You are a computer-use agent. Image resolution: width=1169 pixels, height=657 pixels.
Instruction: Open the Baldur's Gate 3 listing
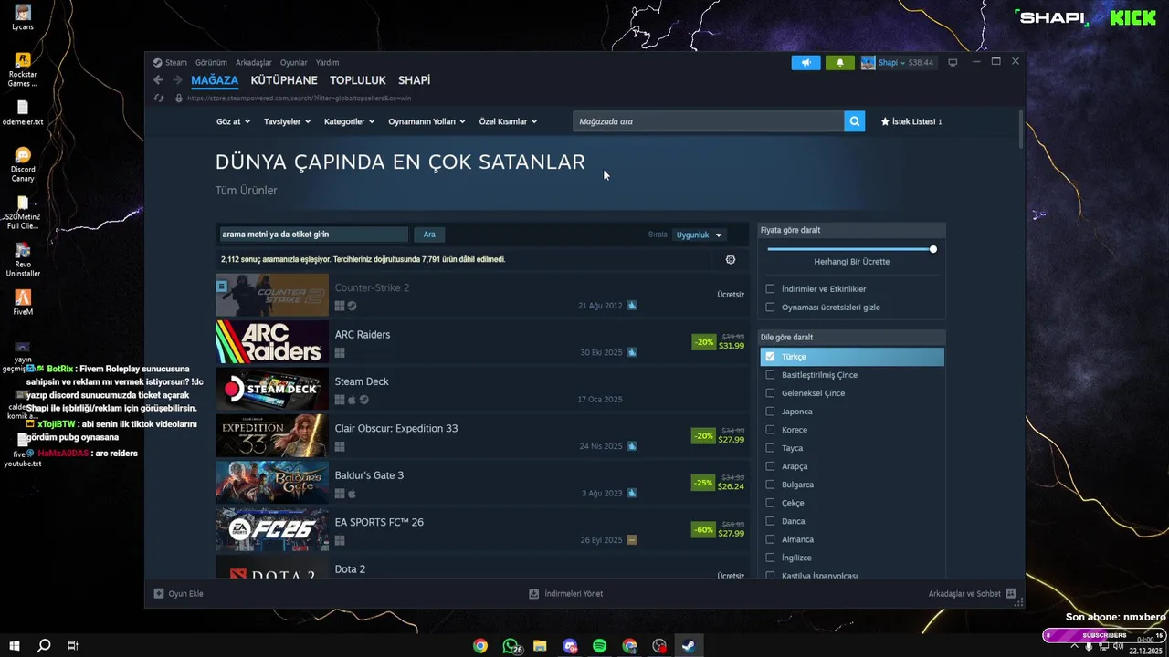pos(482,483)
